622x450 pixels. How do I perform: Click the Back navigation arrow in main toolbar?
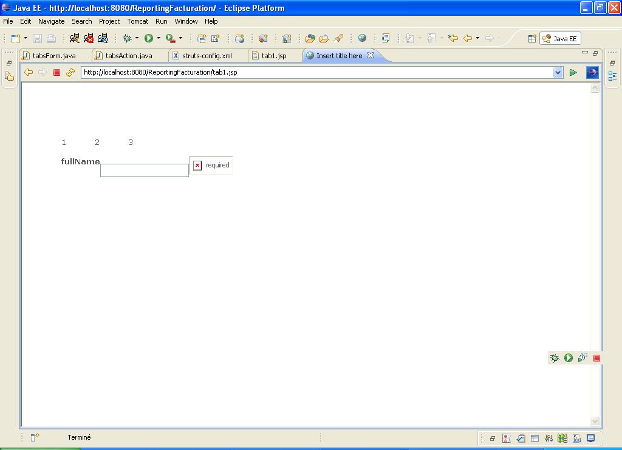(x=468, y=38)
